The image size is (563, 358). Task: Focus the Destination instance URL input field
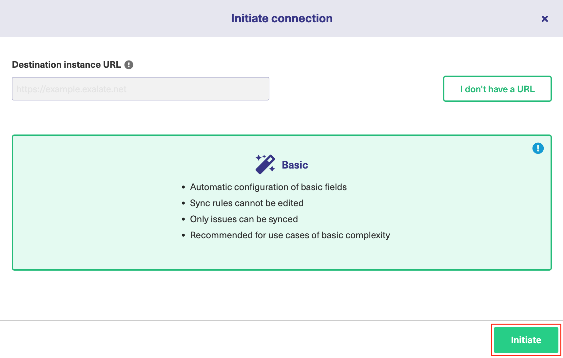point(140,89)
